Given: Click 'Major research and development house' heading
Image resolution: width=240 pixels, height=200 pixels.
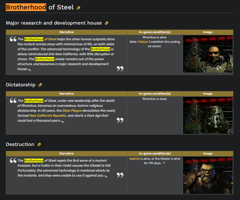Looking at the screenshot, I should pos(54,23).
